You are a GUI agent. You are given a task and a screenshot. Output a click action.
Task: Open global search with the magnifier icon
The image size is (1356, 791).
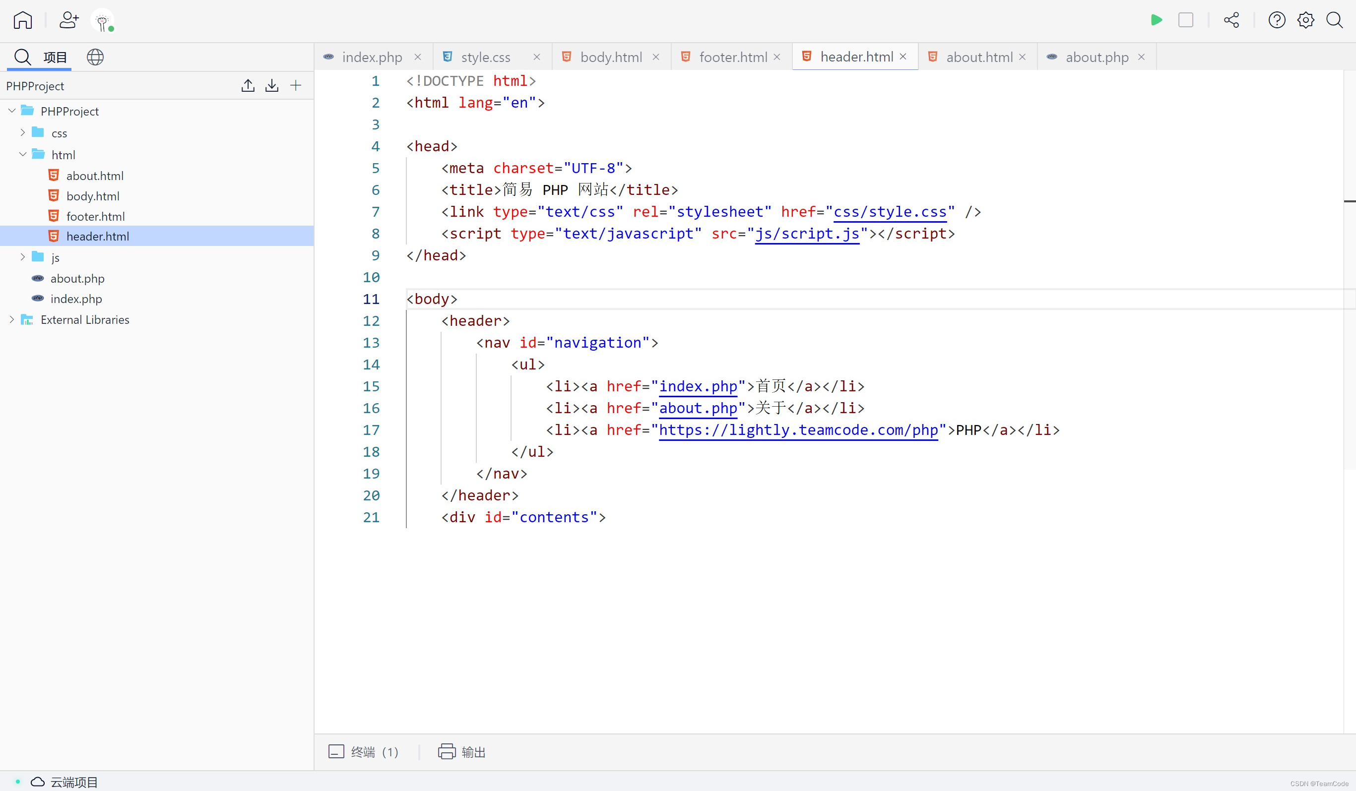point(1335,20)
